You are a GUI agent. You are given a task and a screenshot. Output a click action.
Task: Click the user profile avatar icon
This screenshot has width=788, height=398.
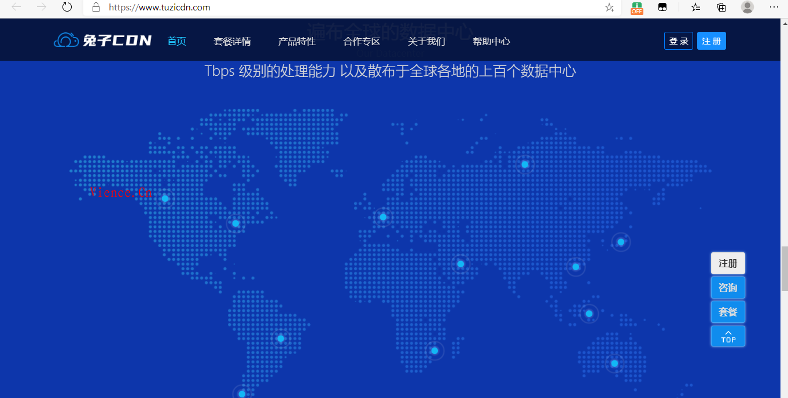click(748, 8)
